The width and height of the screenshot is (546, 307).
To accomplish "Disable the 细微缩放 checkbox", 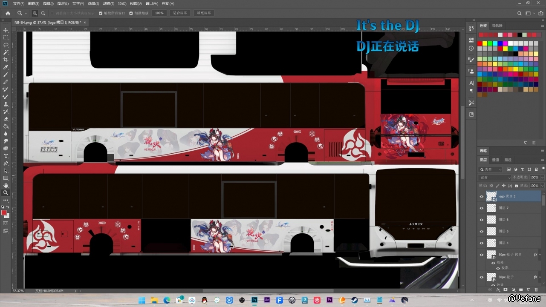I will 131,13.
